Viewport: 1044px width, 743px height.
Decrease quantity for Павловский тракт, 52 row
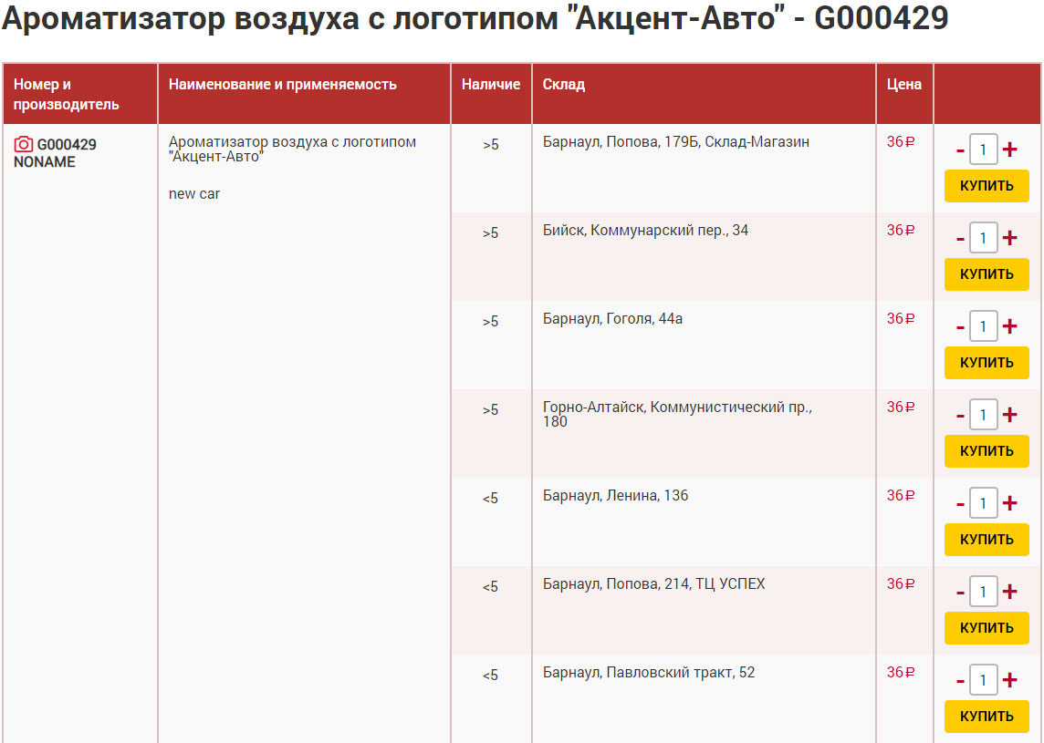[x=960, y=681]
